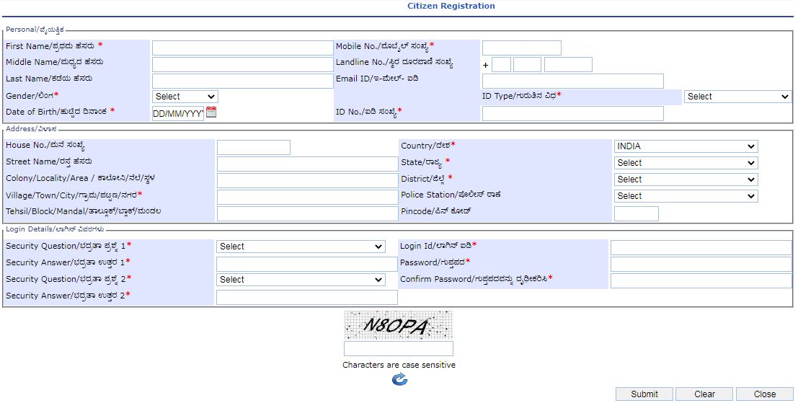This screenshot has height=403, width=798.
Task: Clear the registration form
Action: 704,394
